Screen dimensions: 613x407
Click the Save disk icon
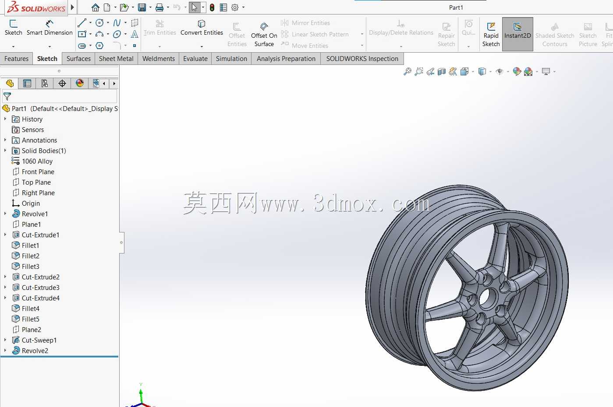click(x=142, y=7)
